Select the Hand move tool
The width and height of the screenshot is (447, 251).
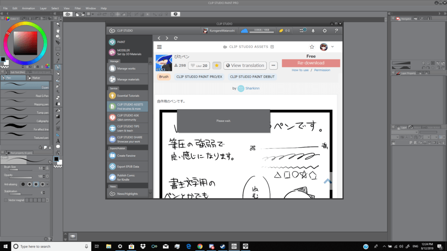click(x=58, y=31)
